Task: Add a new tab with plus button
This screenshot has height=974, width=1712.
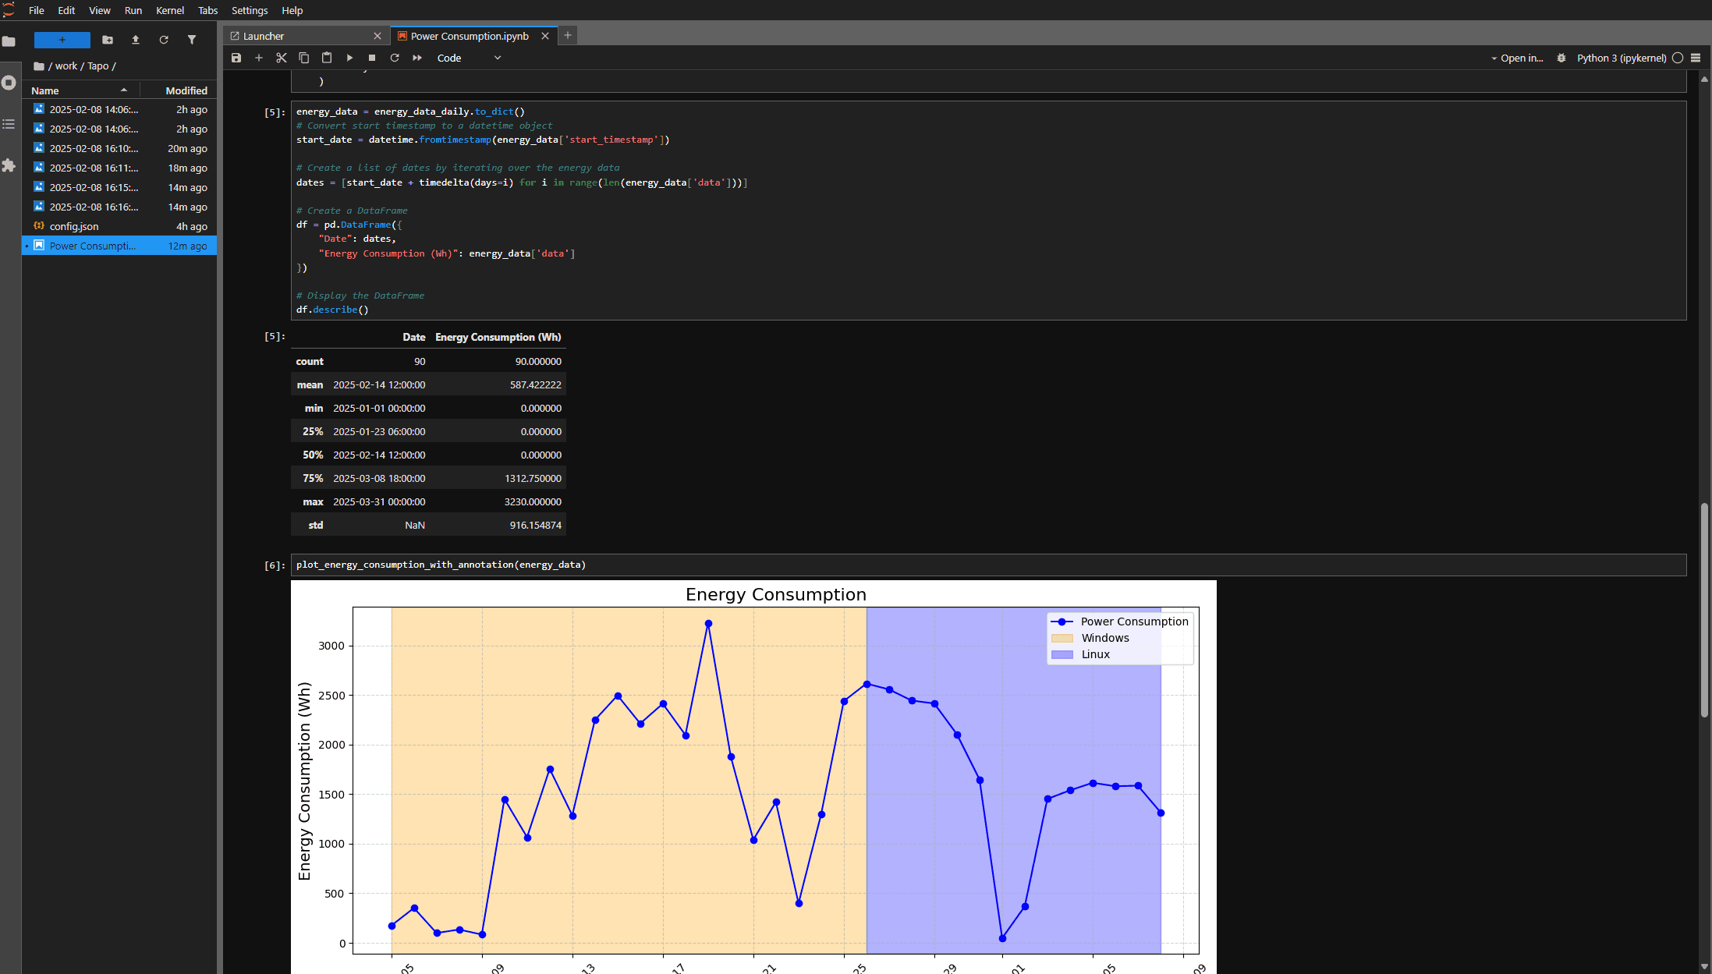Action: point(568,35)
